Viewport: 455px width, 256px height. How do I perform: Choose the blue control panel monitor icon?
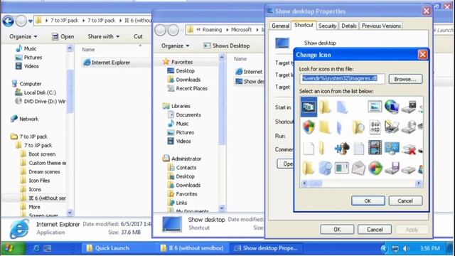click(392, 148)
